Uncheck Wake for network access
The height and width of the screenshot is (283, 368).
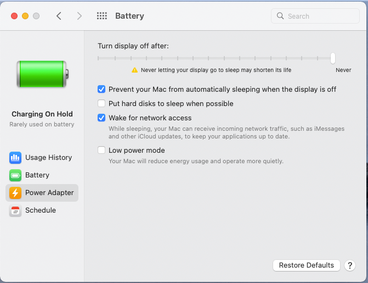(x=101, y=118)
